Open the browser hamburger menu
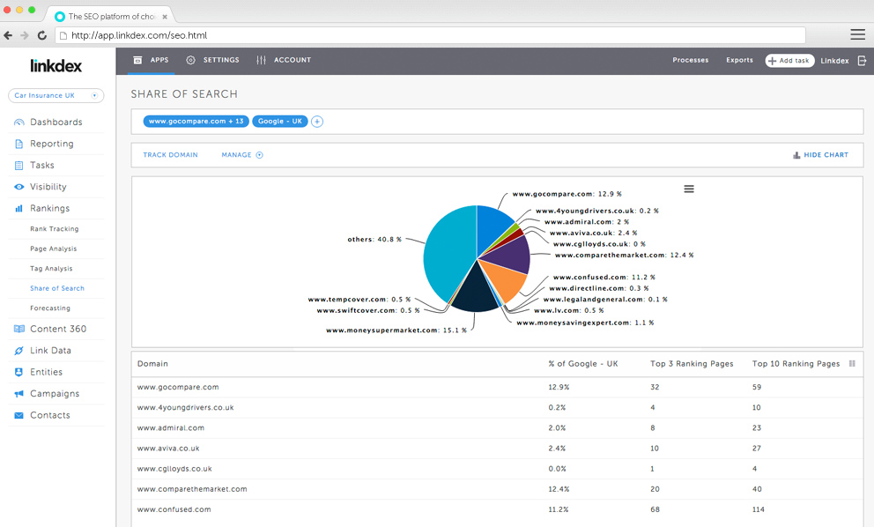874x527 pixels. pyautogui.click(x=858, y=34)
